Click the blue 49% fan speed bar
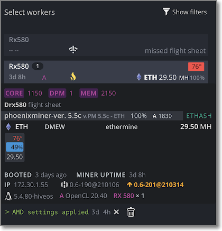Screen dimensions: 222x231 (15, 147)
